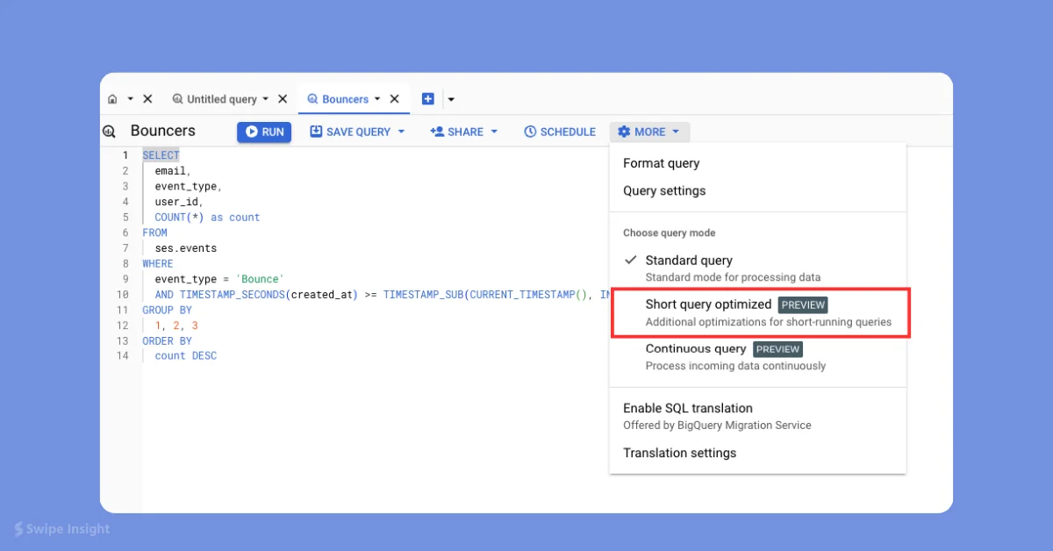Click the Share button
The image size is (1053, 551).
[x=456, y=132]
